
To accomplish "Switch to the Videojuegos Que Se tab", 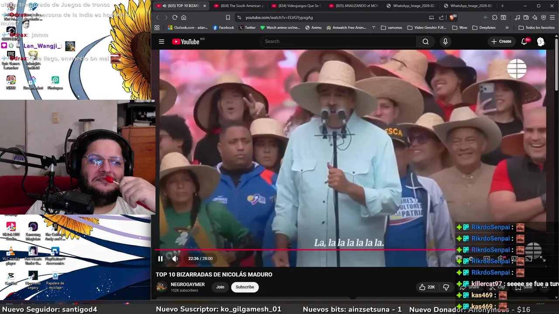I will (296, 6).
